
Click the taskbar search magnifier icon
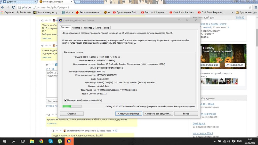[14, 141]
